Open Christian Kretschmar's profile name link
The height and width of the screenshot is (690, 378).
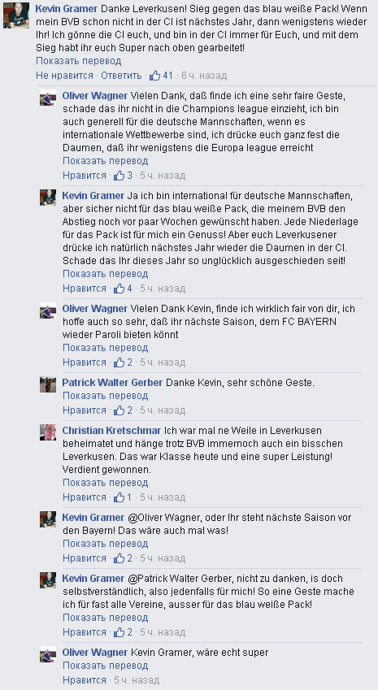111,430
